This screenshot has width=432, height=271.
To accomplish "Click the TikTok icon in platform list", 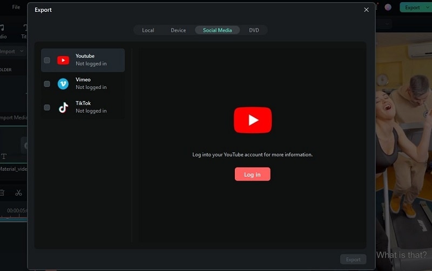I will [x=63, y=107].
